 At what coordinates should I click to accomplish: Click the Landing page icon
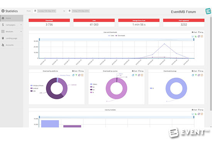coord(3,38)
